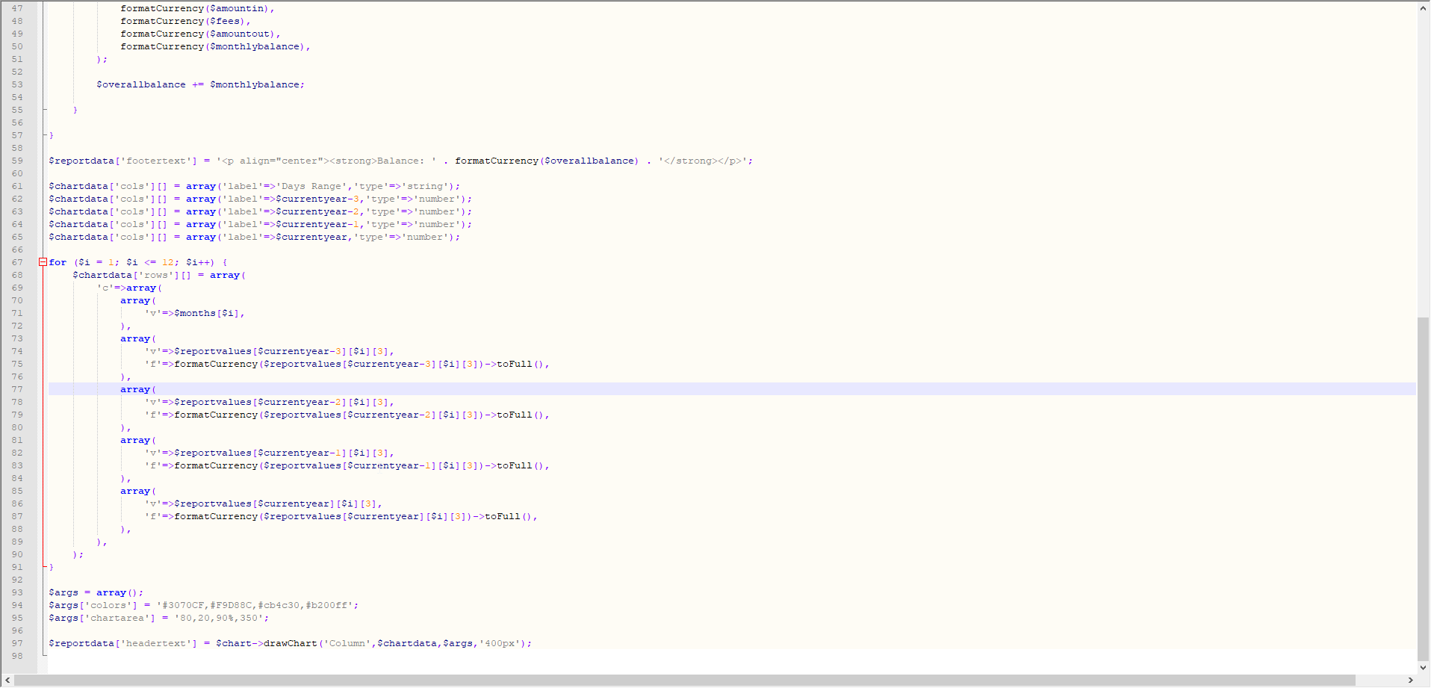Click the horizontal scrollbar thumb
Screen dimensions: 1431x688
coord(684,680)
